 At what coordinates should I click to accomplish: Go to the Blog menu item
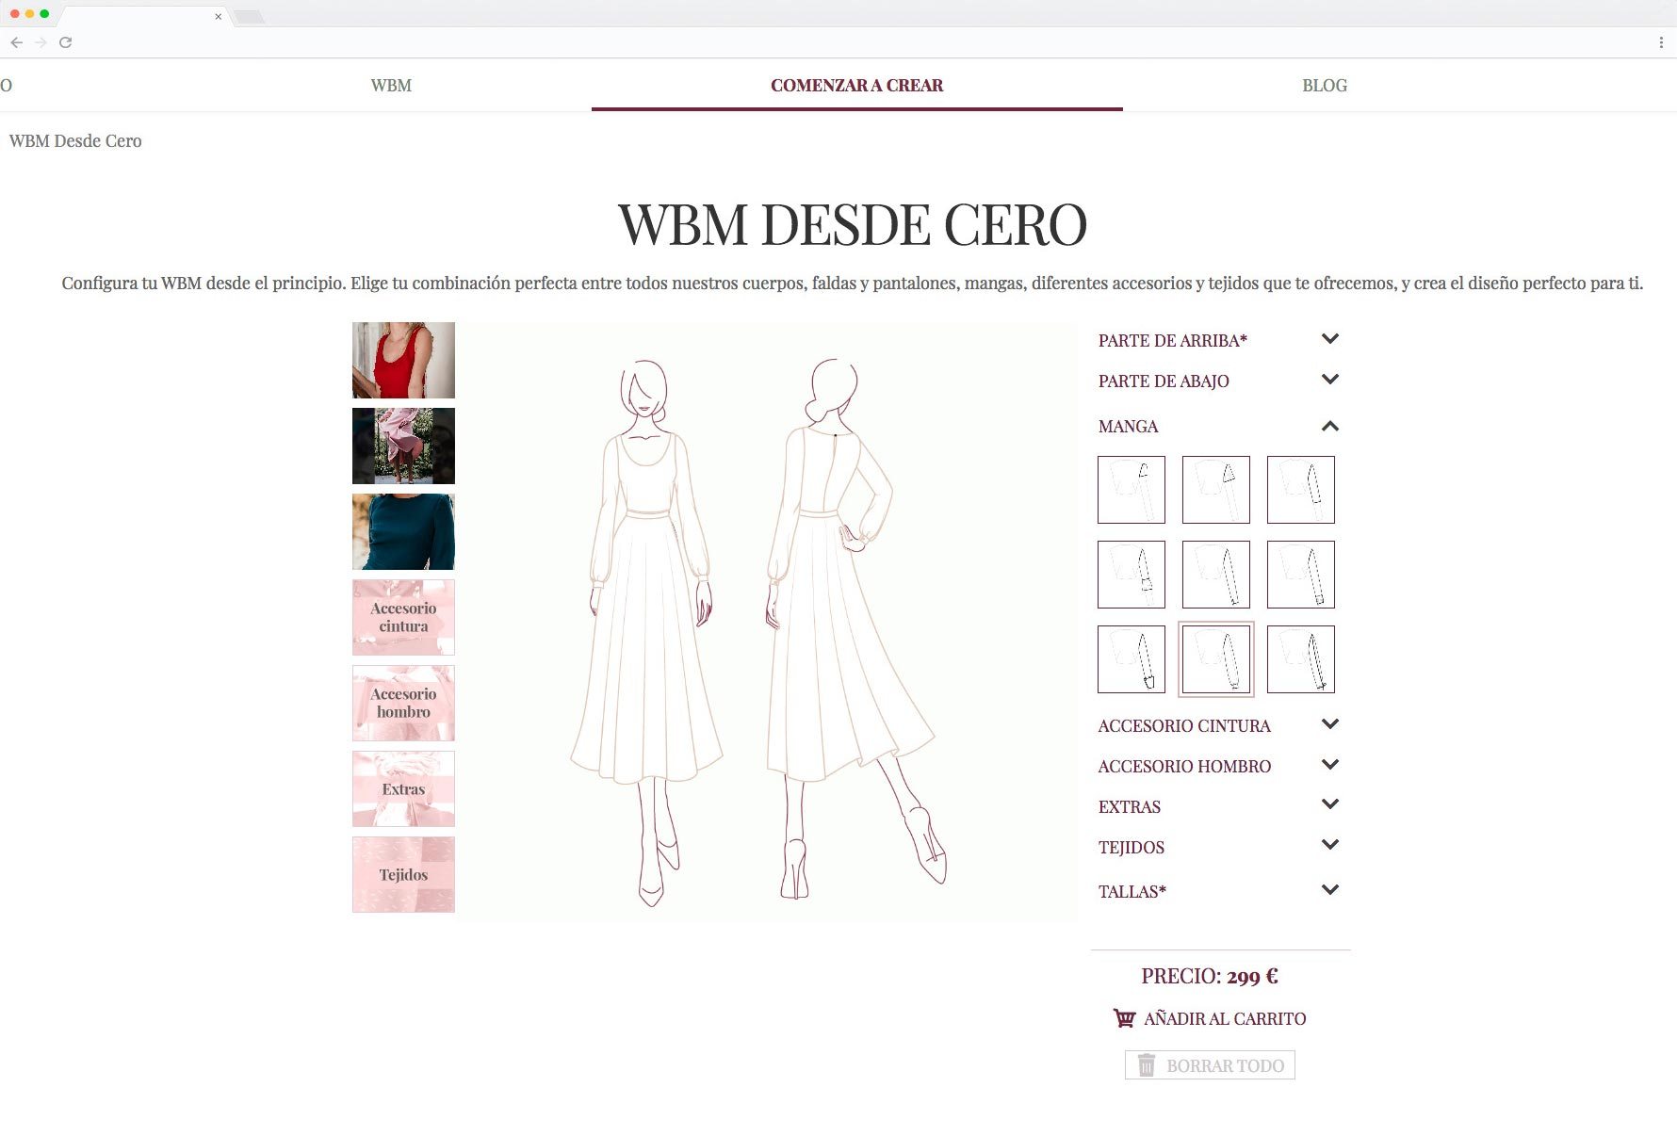click(x=1325, y=86)
